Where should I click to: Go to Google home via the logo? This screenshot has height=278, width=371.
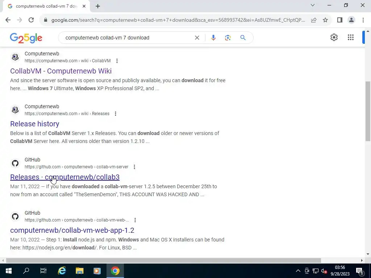pos(26,38)
